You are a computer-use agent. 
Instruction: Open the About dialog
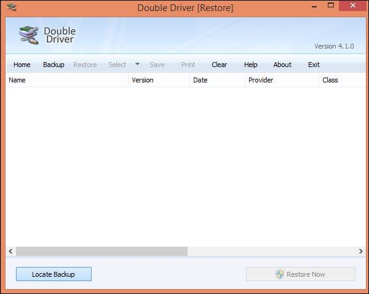(x=282, y=65)
